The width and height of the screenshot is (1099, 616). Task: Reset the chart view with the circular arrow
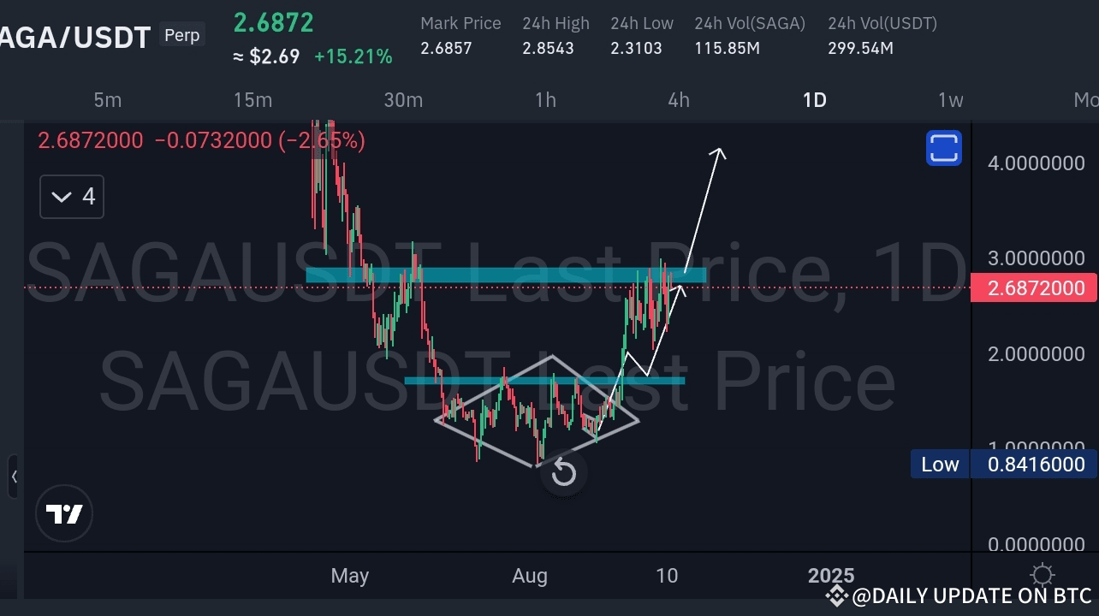pyautogui.click(x=563, y=472)
